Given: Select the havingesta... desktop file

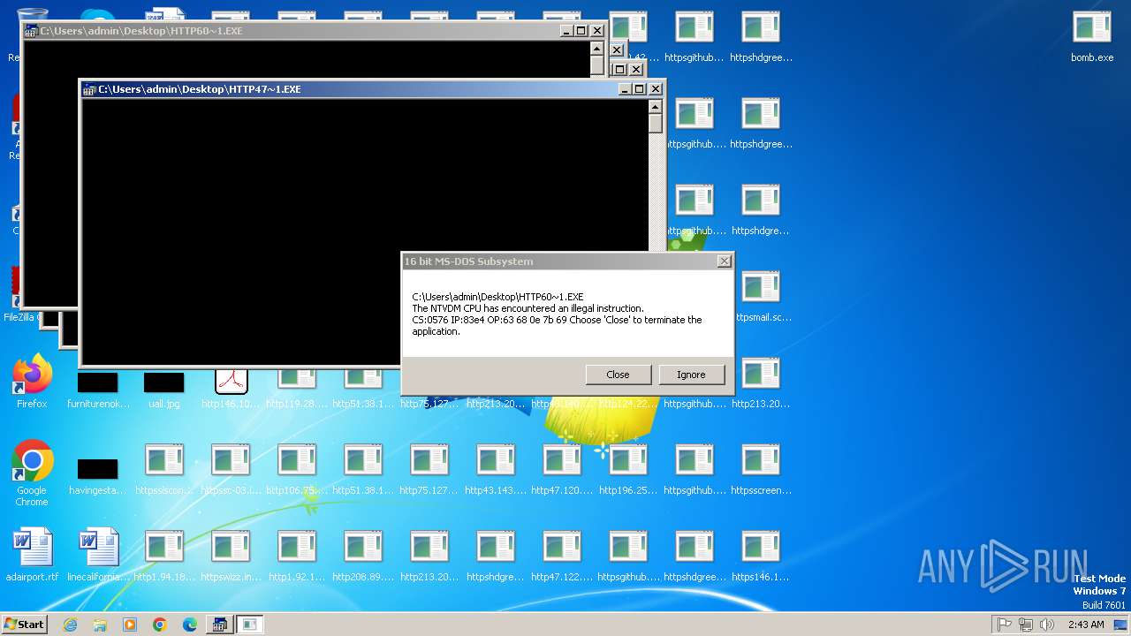Looking at the screenshot, I should 97,477.
